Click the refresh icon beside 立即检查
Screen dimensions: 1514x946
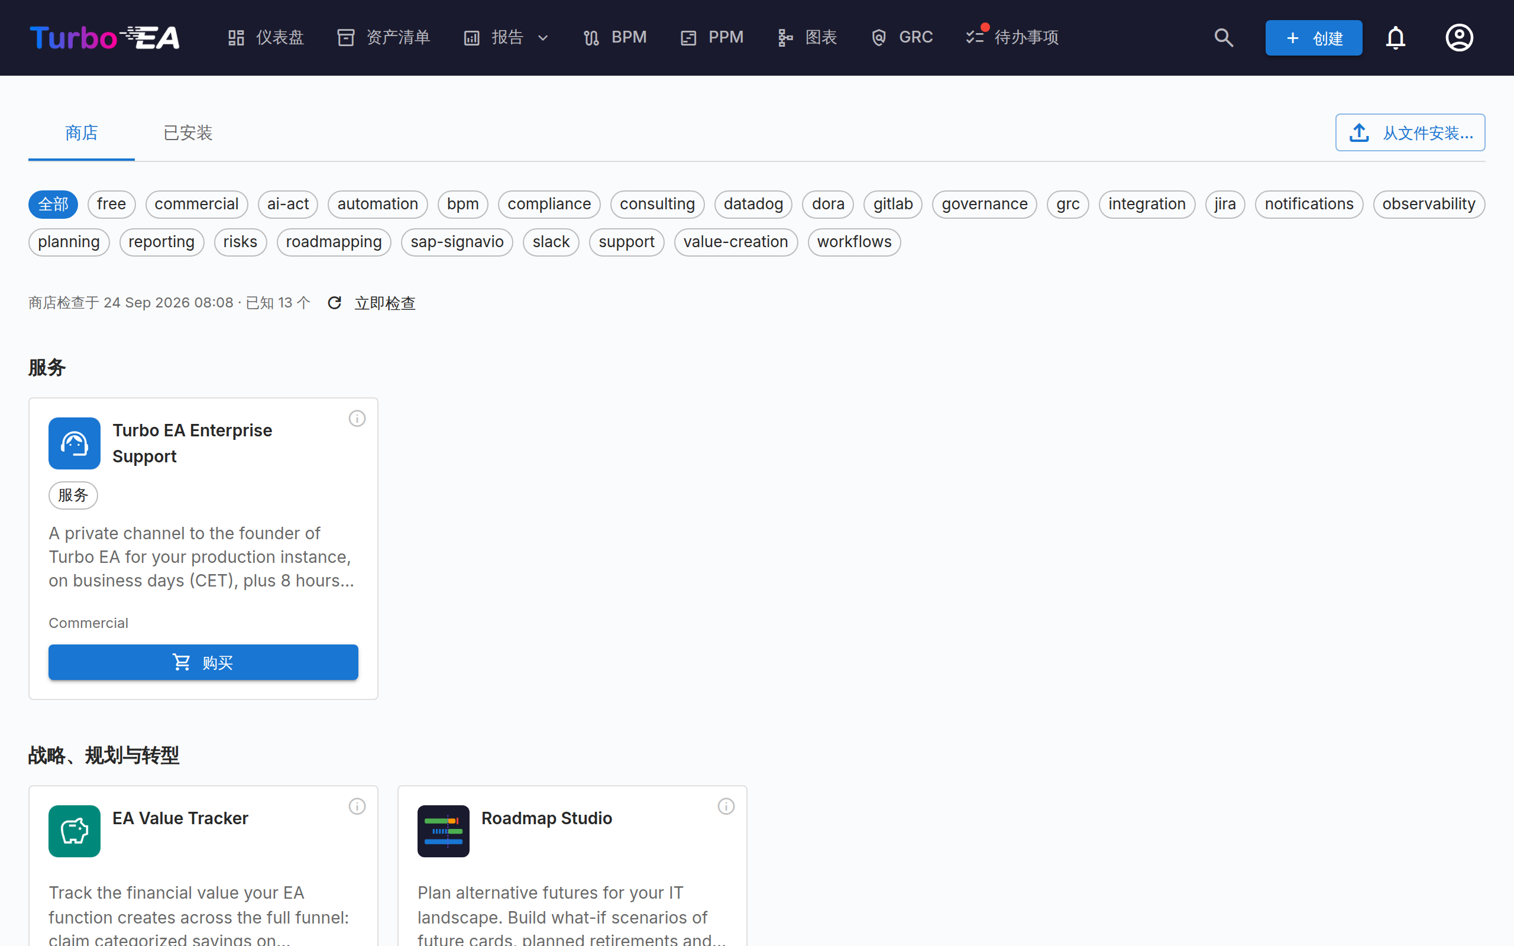point(335,303)
